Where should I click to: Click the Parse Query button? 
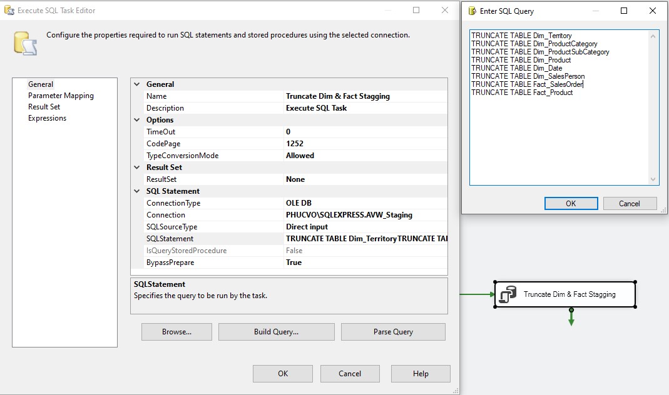393,332
